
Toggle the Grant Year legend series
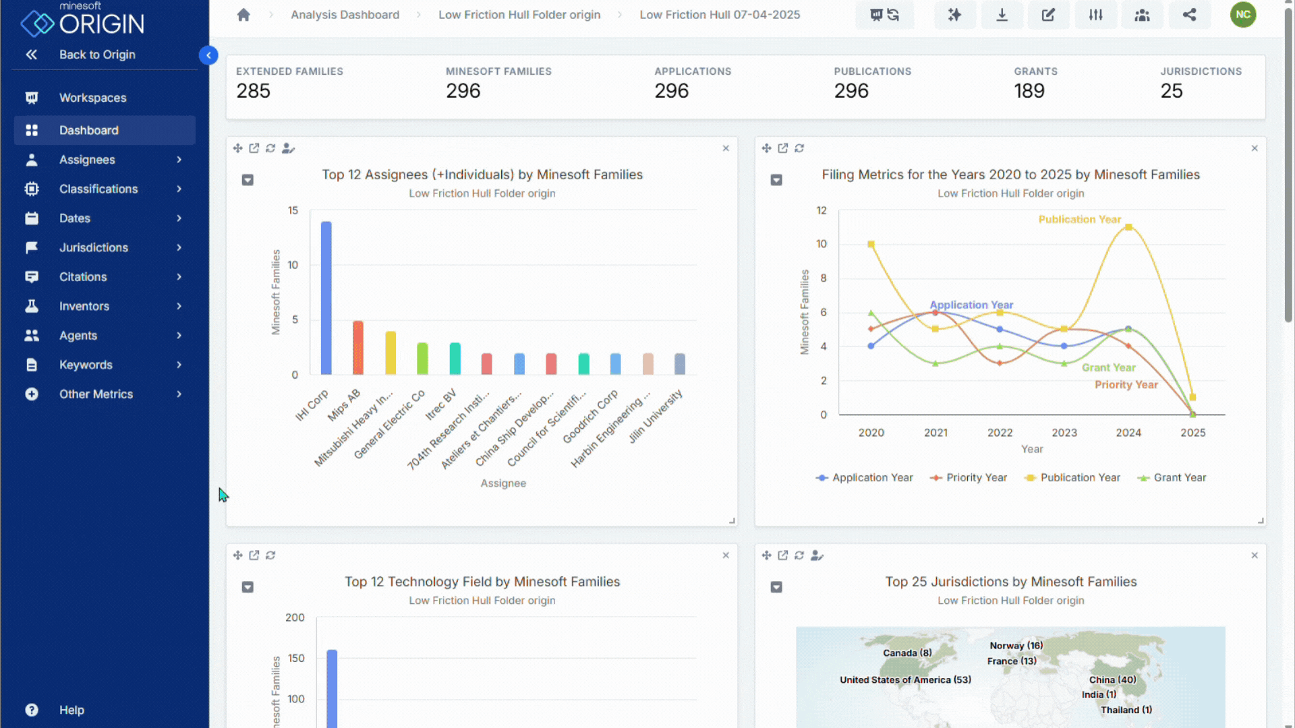(x=1172, y=478)
